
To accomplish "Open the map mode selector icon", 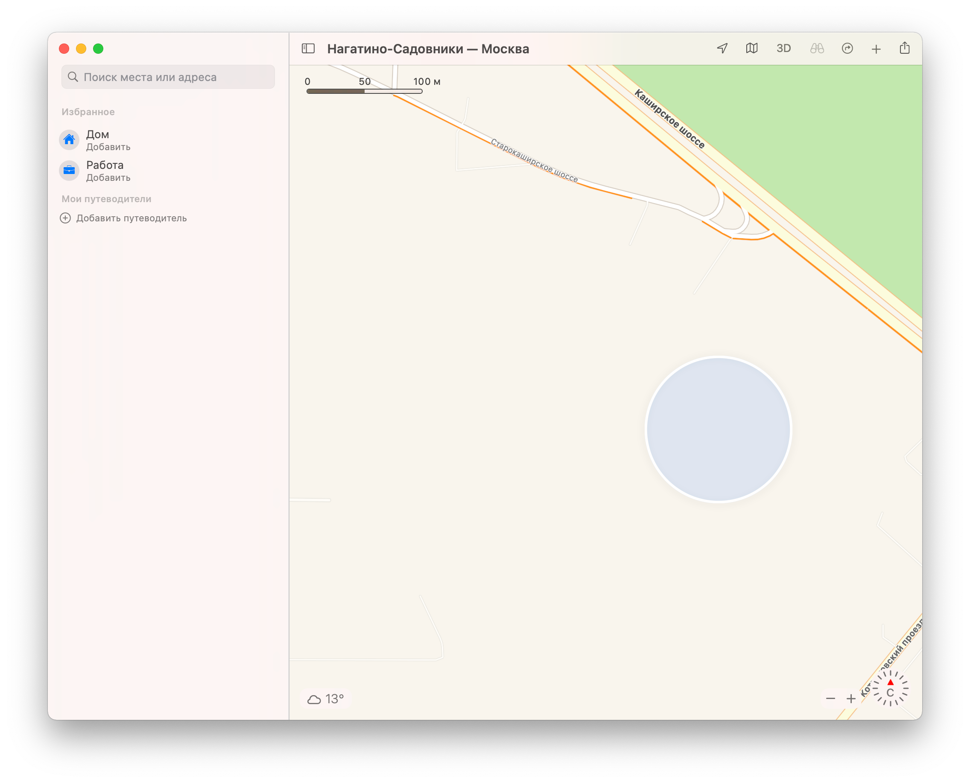I will pos(751,48).
